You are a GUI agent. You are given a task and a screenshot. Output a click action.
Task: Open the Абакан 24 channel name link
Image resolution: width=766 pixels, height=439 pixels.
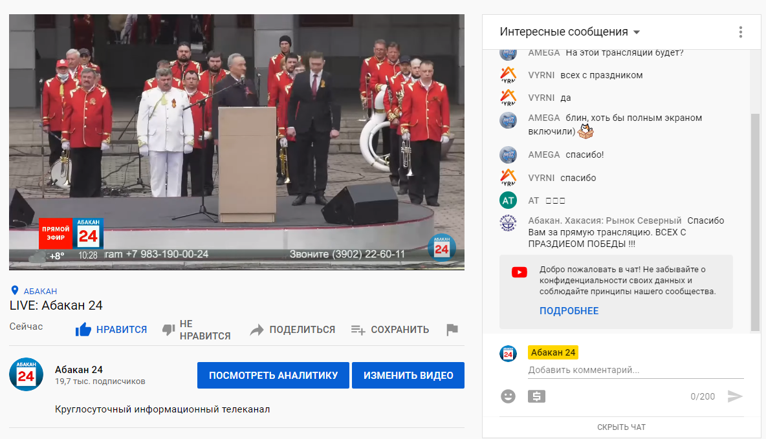click(79, 370)
